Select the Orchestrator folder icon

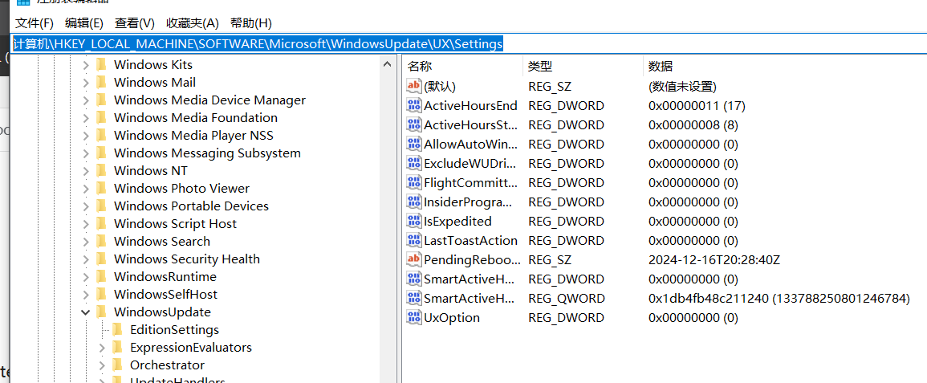click(117, 365)
